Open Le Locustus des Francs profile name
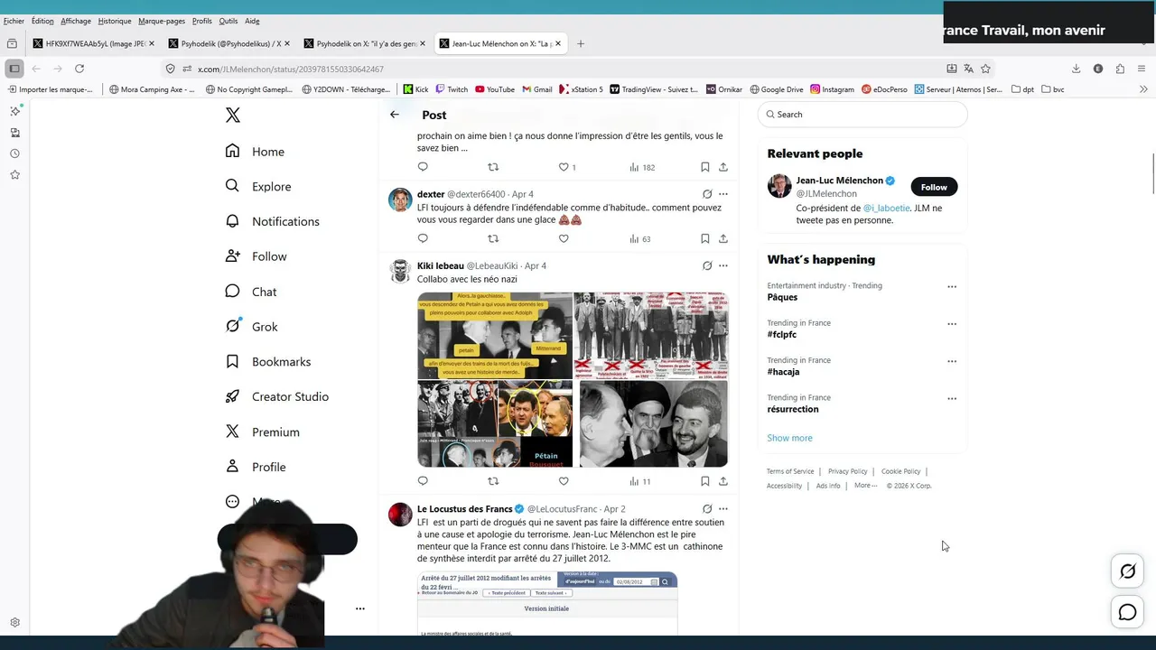Screen dimensions: 1156x650 coord(464,508)
